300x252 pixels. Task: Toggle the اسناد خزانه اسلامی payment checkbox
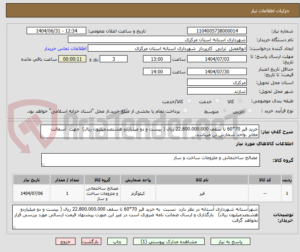185,110
